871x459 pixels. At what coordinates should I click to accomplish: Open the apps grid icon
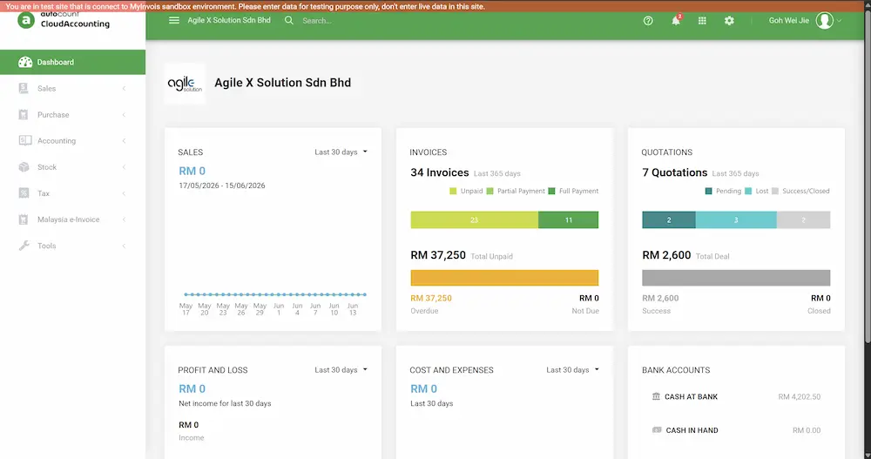[x=702, y=21]
